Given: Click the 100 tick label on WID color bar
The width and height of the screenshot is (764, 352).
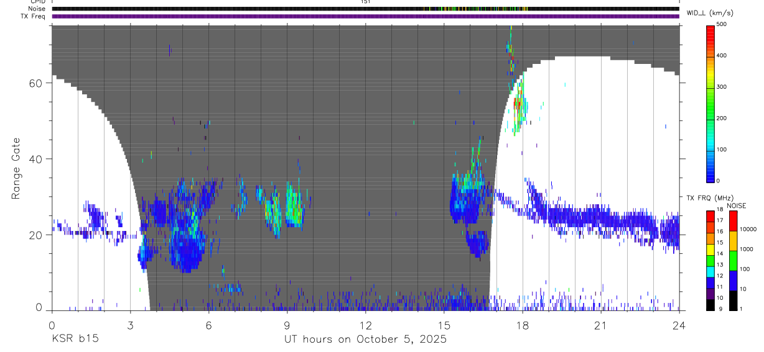Looking at the screenshot, I should [x=722, y=150].
